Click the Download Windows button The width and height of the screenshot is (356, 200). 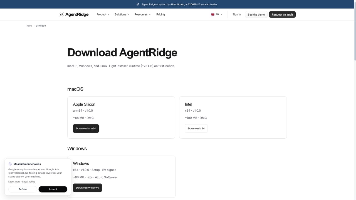tap(87, 188)
